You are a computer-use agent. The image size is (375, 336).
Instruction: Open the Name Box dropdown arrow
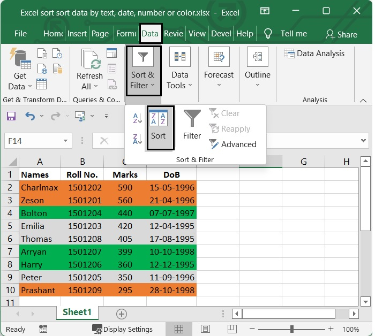66,141
